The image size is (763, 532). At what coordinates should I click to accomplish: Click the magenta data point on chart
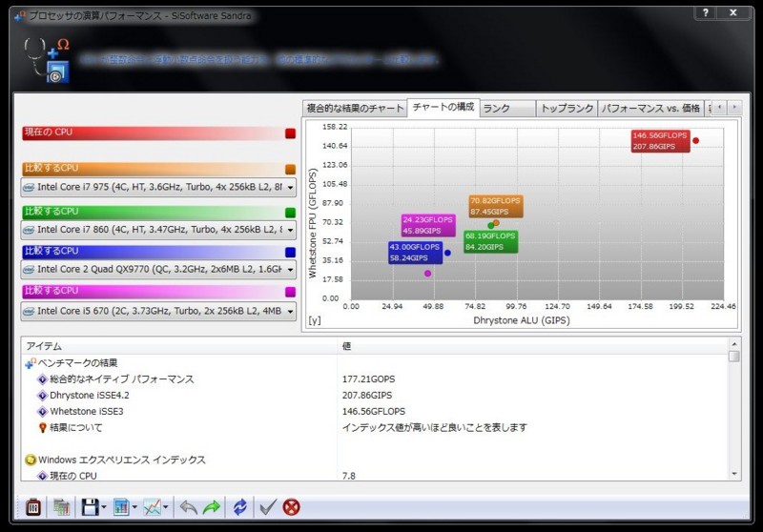tap(427, 274)
